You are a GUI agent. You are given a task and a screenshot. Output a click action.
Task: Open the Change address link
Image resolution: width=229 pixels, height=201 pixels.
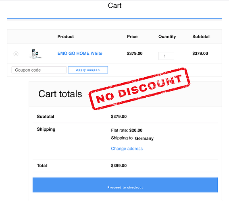pyautogui.click(x=127, y=149)
